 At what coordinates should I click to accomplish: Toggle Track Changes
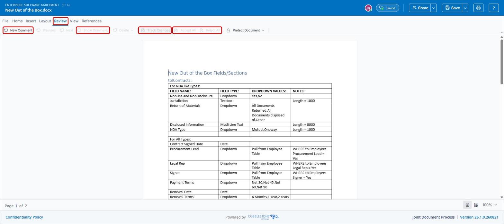pyautogui.click(x=155, y=30)
